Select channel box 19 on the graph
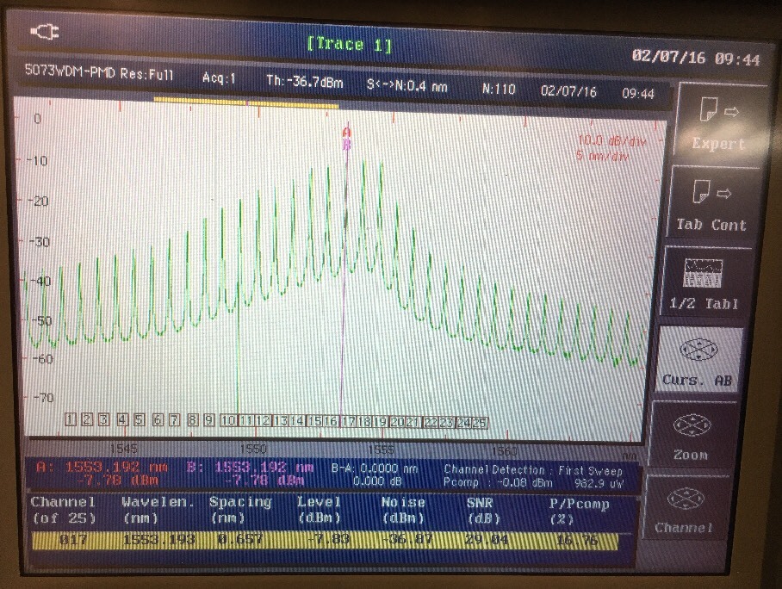 click(x=381, y=421)
